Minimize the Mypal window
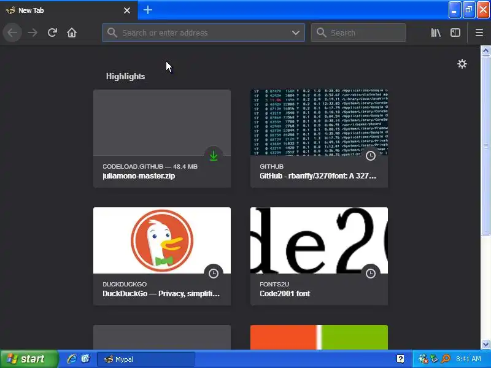 (454, 10)
